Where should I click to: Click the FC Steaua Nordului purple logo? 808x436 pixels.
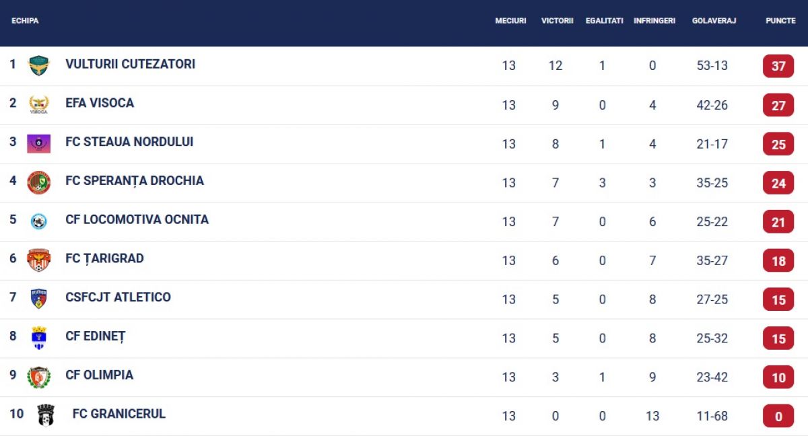click(x=39, y=143)
